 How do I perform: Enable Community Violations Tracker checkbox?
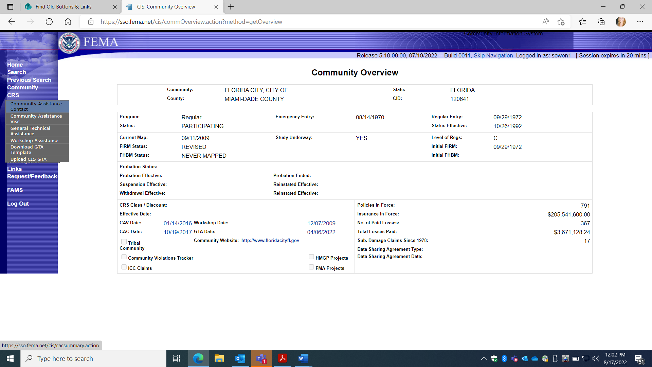pyautogui.click(x=124, y=257)
